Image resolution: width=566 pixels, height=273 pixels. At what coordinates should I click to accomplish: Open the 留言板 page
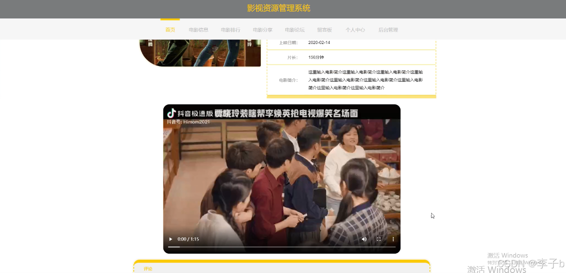tap(325, 30)
